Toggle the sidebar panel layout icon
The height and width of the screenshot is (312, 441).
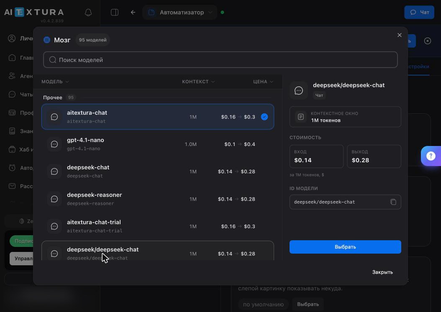[x=115, y=13]
